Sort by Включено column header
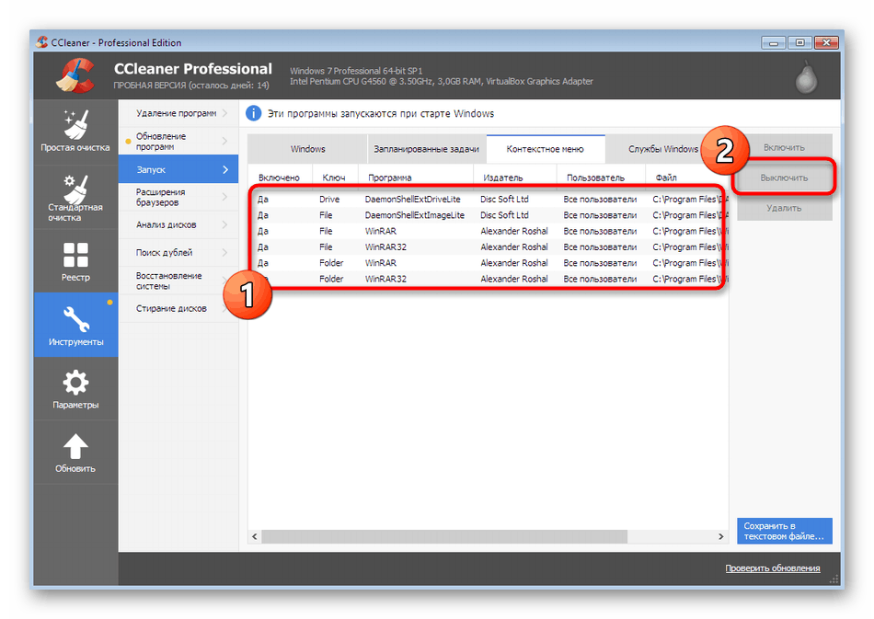This screenshot has height=619, width=874. [x=280, y=178]
